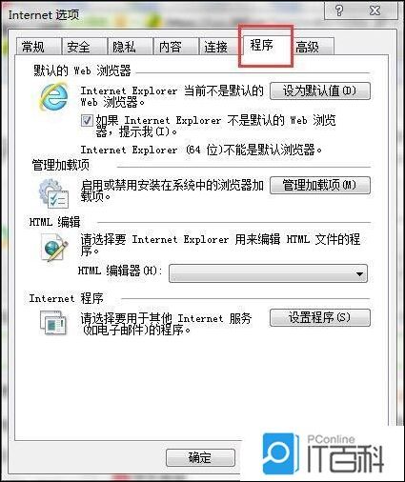Open the HTML 编辑器 dropdown arrow
This screenshot has width=405, height=482.
coord(359,273)
